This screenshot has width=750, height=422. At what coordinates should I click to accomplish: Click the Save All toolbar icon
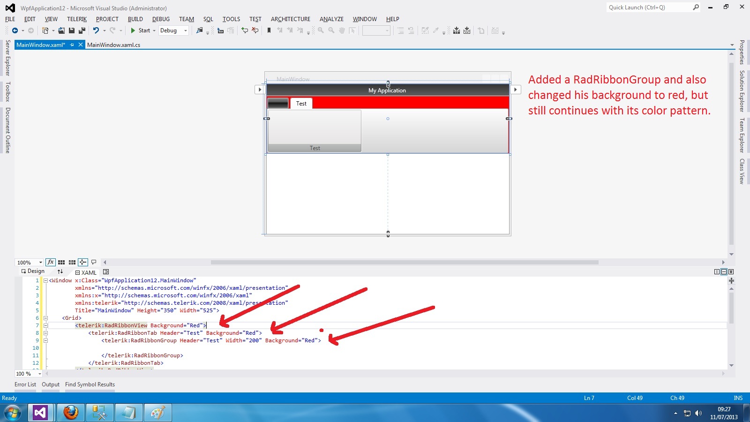pos(82,30)
